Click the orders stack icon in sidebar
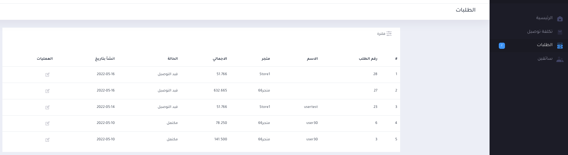The width and height of the screenshot is (568, 155). pos(560,45)
